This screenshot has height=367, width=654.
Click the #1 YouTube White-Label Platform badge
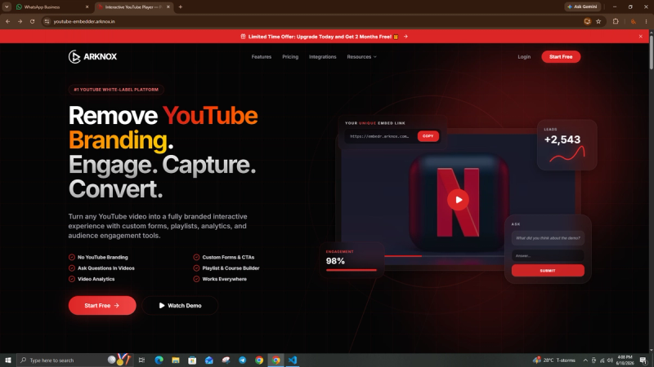pyautogui.click(x=116, y=90)
